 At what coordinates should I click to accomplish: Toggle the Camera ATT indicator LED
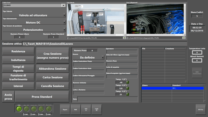41,109
